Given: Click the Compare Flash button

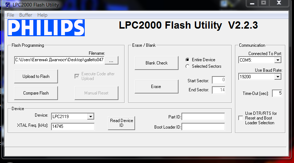Looking at the screenshot, I should [36, 93].
